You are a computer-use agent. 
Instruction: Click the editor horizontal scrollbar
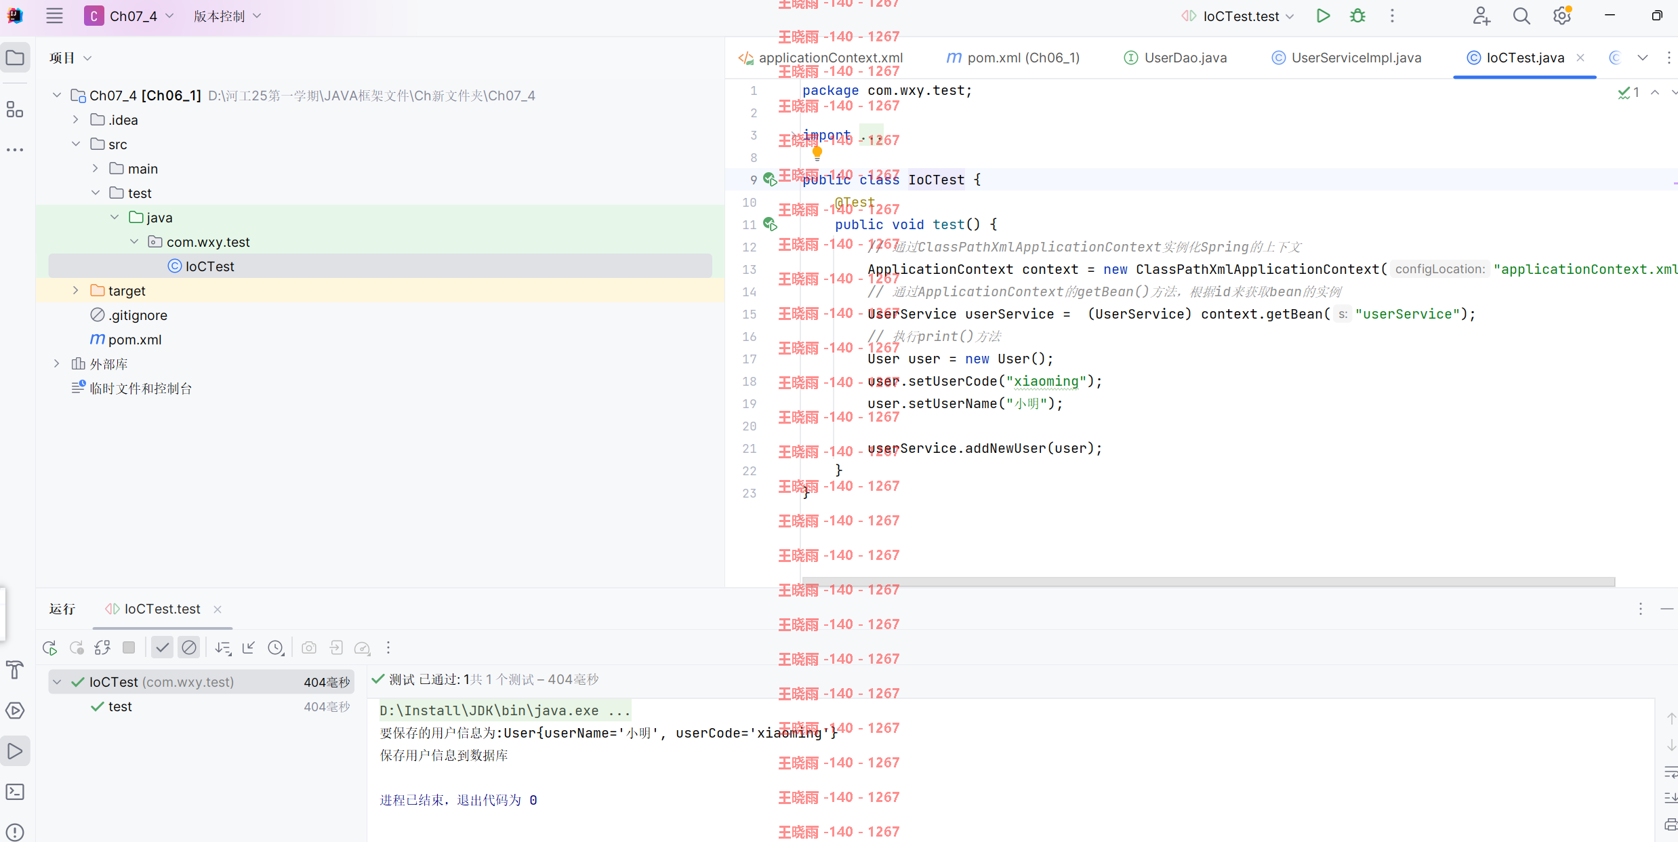1208,582
